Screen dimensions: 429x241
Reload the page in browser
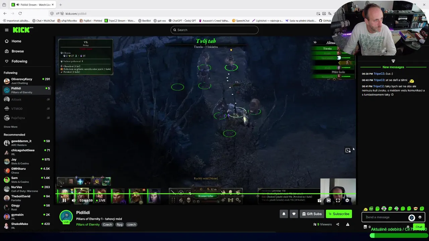click(x=20, y=13)
